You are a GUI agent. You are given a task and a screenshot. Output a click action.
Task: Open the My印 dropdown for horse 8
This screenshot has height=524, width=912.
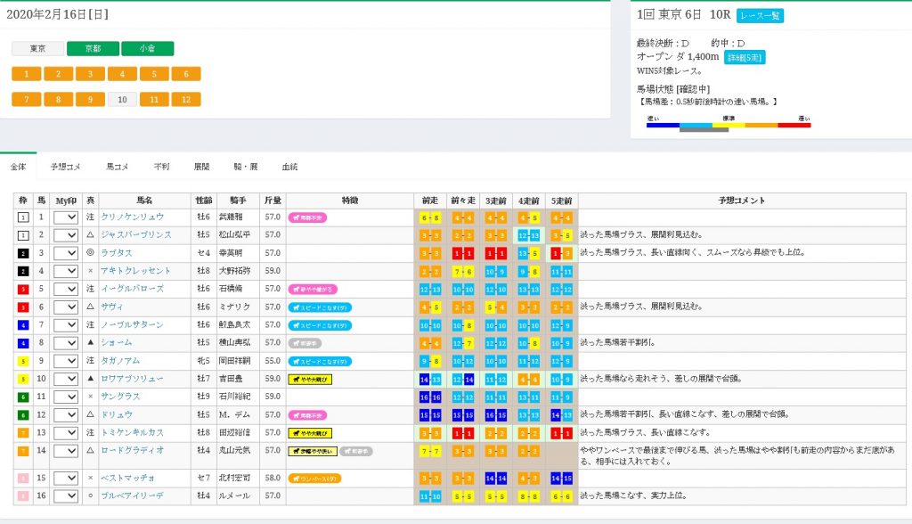click(66, 342)
